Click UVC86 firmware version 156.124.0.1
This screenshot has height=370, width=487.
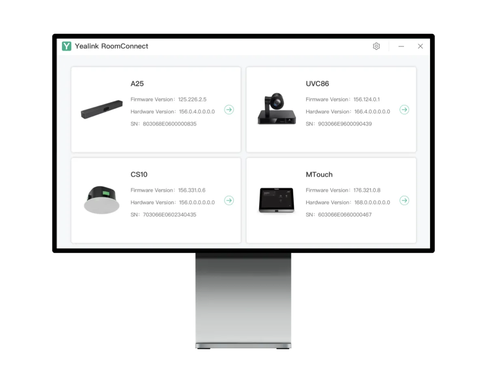(367, 99)
